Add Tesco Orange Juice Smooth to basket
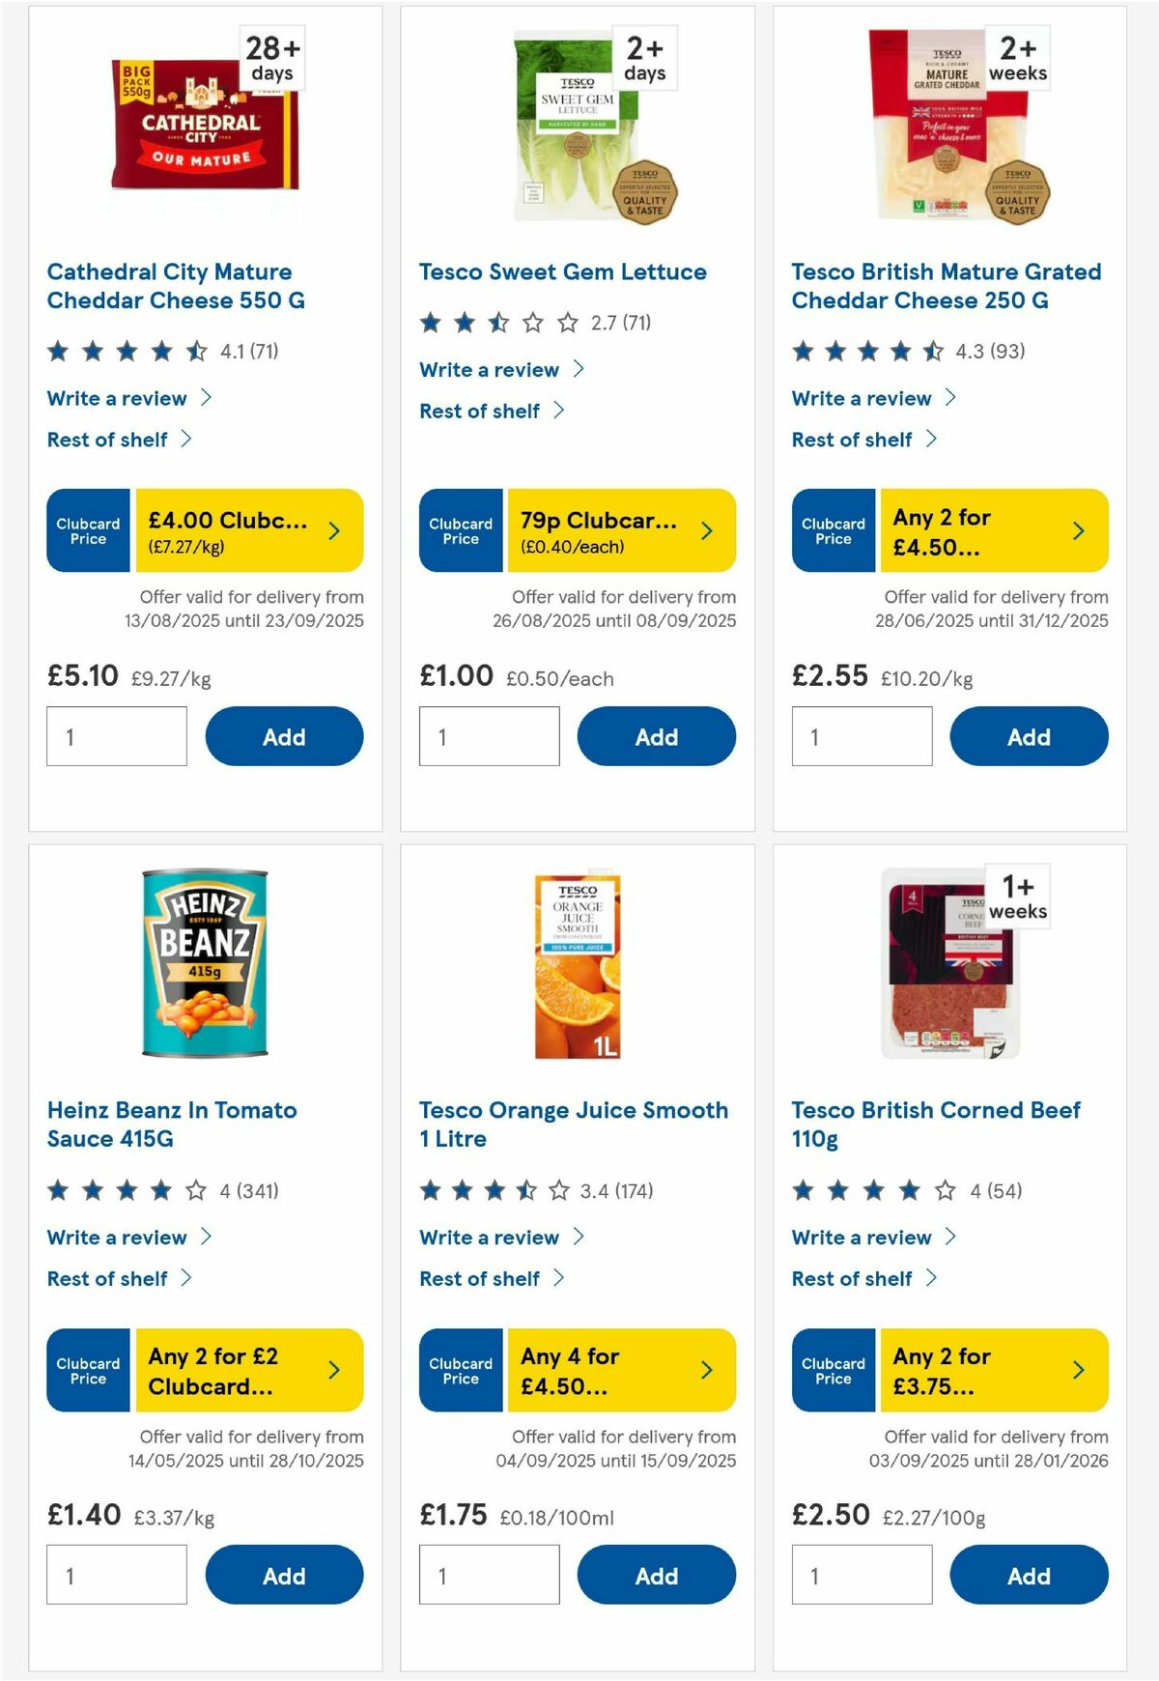 coord(657,1575)
